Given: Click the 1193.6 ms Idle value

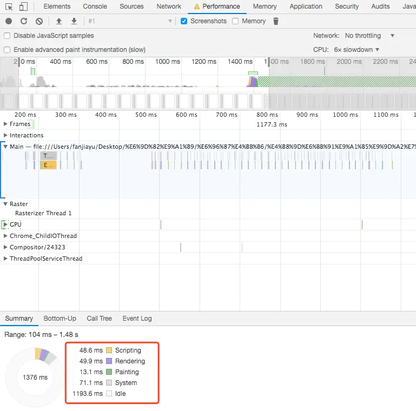Looking at the screenshot, I should [x=88, y=394].
